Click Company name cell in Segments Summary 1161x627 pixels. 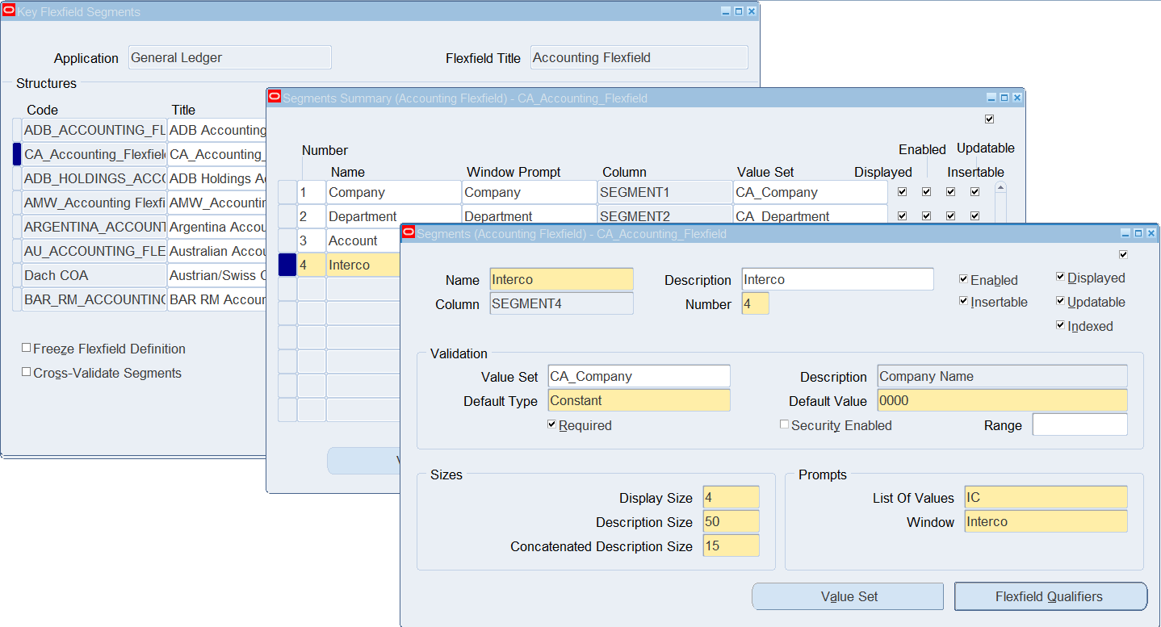point(394,192)
